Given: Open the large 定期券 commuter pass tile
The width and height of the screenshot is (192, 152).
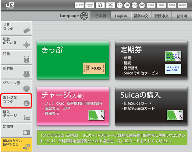Looking at the screenshot, I should 151,60.
